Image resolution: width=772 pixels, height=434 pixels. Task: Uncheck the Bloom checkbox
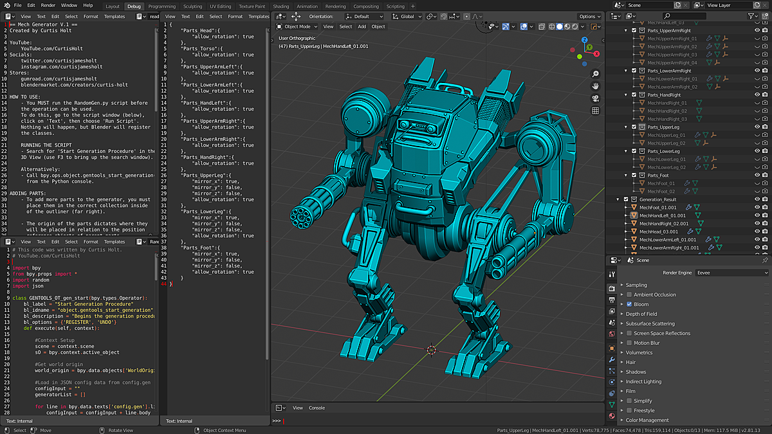(629, 304)
